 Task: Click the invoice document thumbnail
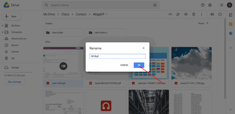[x=64, y=102]
